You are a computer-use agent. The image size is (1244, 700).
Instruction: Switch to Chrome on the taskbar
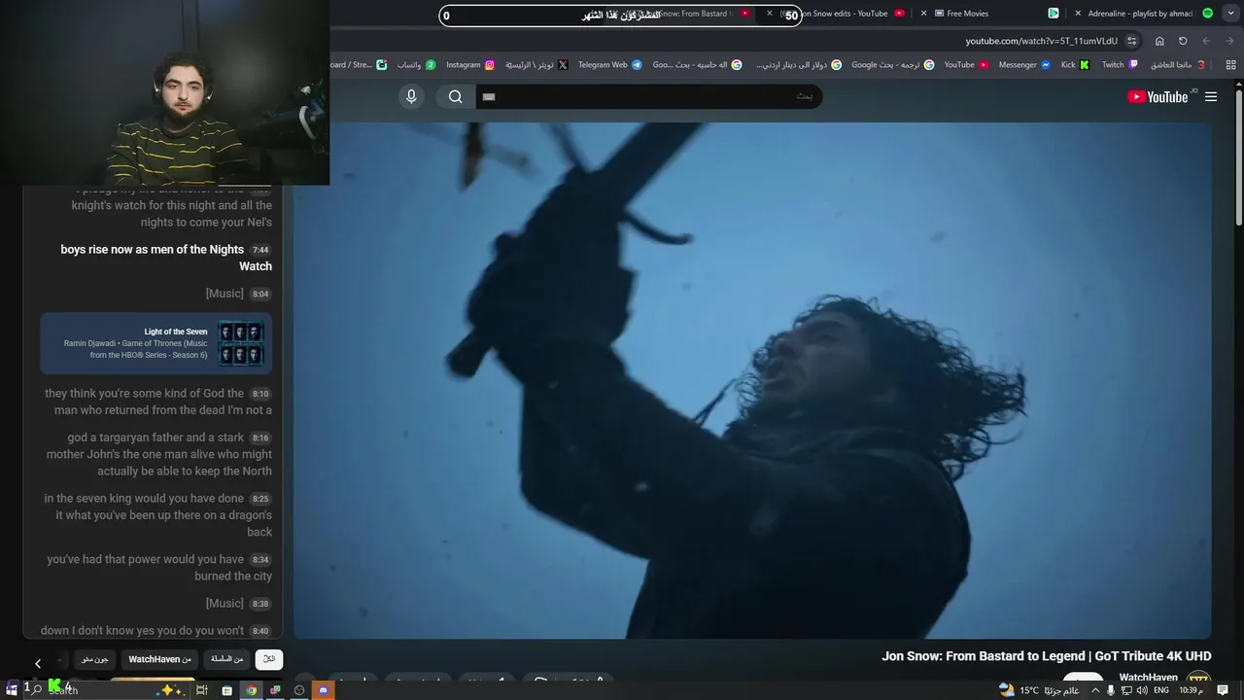[252, 690]
